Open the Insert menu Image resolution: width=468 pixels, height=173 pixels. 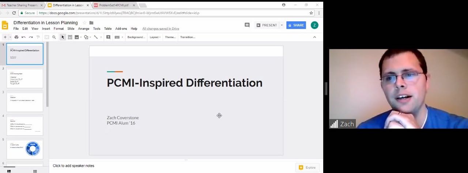coord(46,29)
